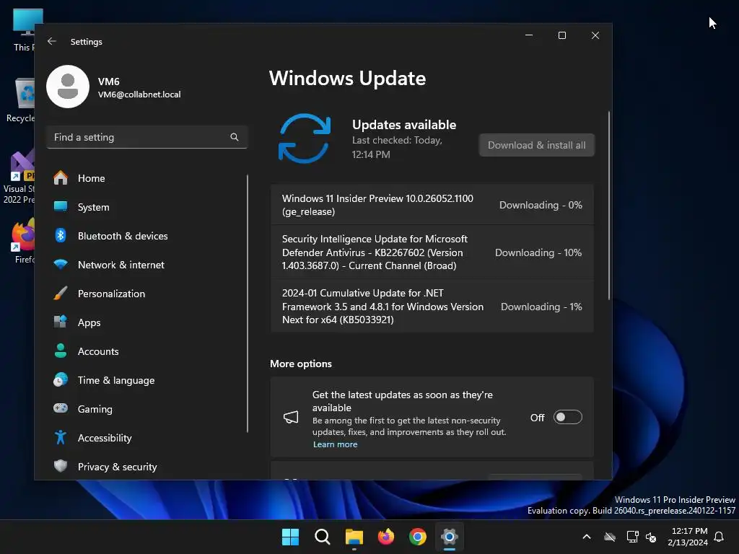Click Download & install all button

click(537, 145)
